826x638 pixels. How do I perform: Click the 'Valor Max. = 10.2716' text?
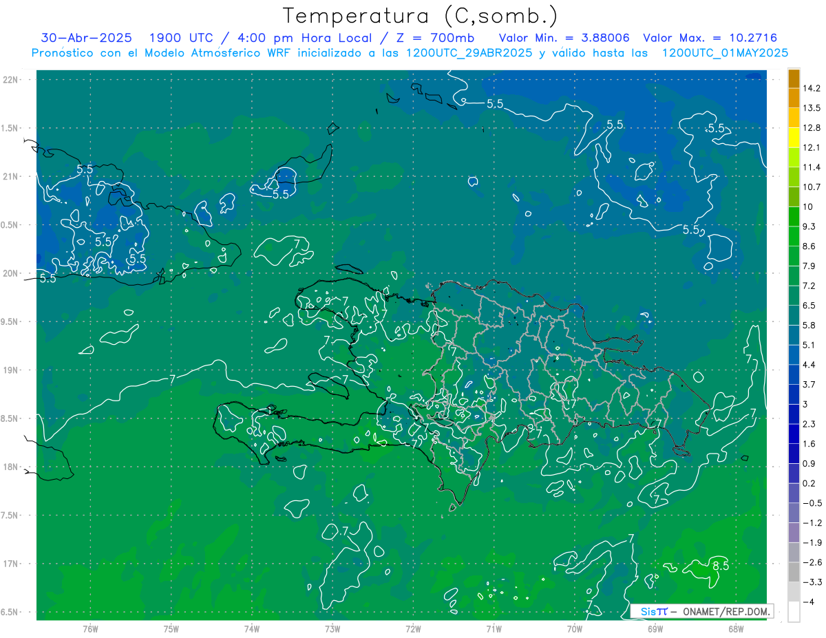710,38
